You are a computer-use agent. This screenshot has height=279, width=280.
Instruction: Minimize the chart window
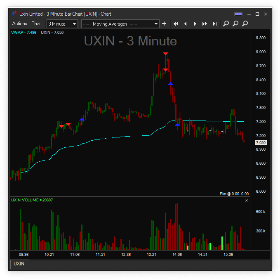click(x=249, y=14)
